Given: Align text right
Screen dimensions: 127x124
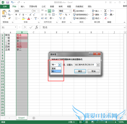Looking at the screenshot, I should coord(50,15).
